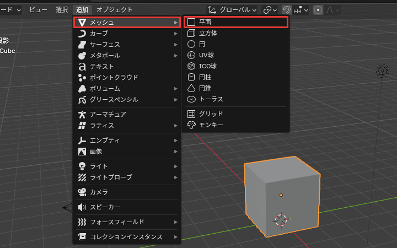This screenshot has width=397, height=248.
Task: Click the ライトプローブ icon
Action: 82,177
